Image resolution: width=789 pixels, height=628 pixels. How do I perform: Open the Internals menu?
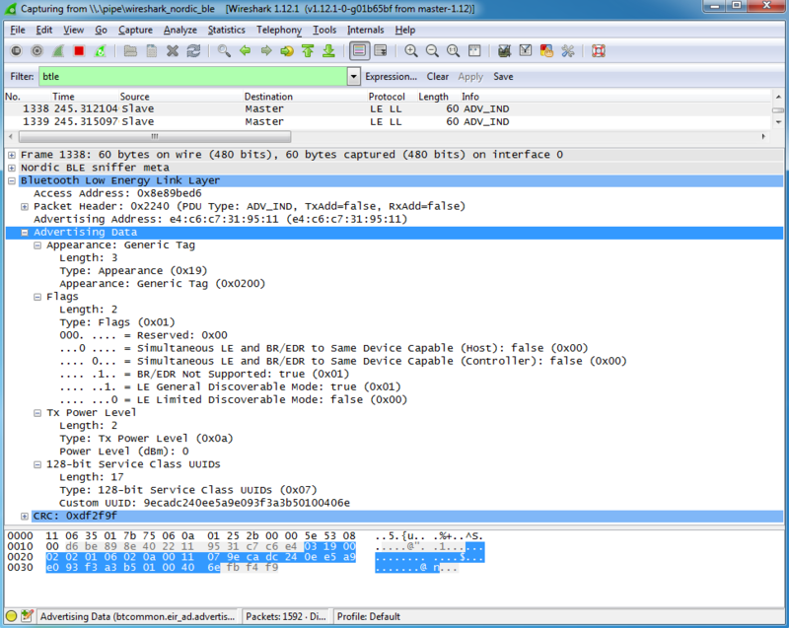click(365, 31)
